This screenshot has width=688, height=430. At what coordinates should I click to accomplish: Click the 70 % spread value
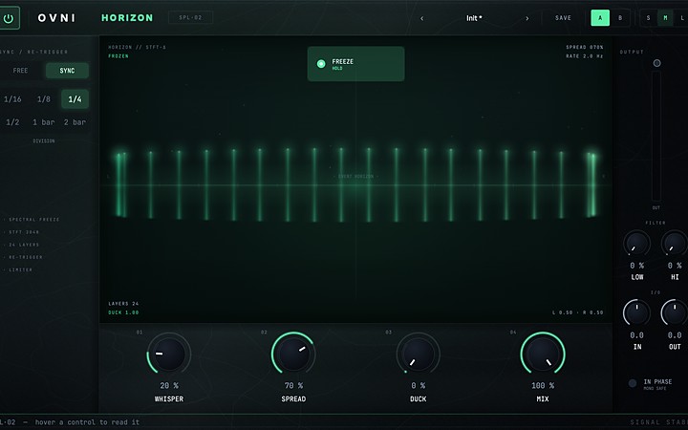click(293, 386)
